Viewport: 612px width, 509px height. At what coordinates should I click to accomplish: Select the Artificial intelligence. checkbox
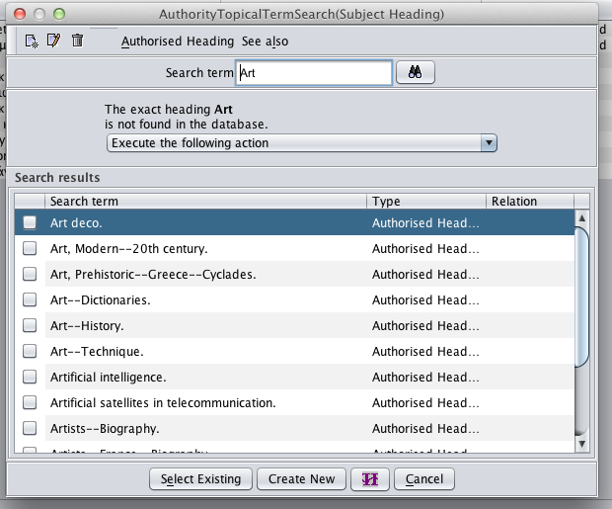click(30, 377)
